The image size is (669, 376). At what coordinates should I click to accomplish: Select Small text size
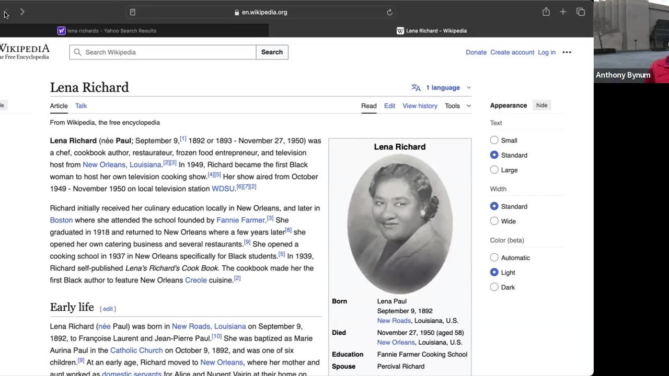click(x=494, y=140)
